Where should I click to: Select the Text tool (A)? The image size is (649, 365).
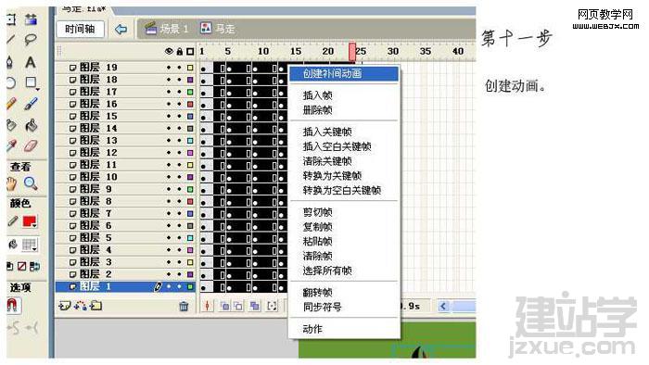[31, 62]
